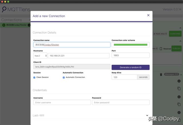Click the Connection Details heading
183x125 pixels.
[44, 33]
